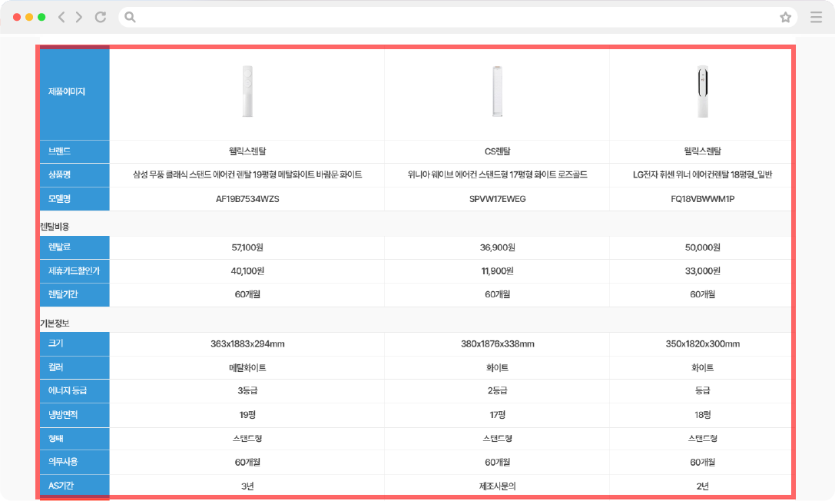
Task: Click model name FQ18VBWWM1P
Action: tap(702, 199)
